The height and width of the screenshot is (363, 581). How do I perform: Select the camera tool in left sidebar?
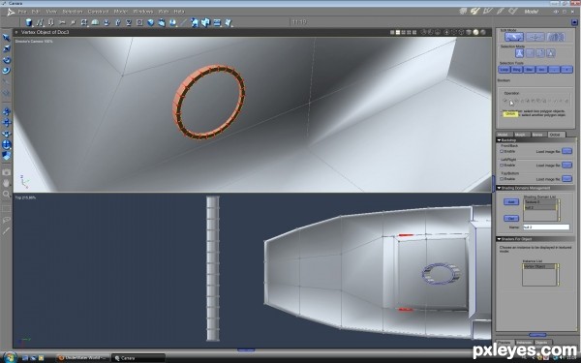click(x=6, y=172)
